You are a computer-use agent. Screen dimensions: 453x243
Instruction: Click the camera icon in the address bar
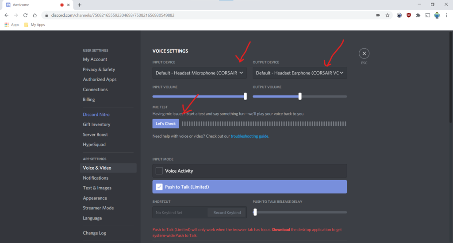(378, 15)
